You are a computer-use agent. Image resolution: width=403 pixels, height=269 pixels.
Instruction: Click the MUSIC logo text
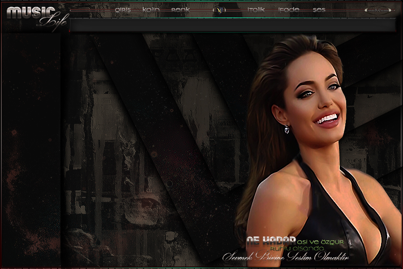point(30,12)
